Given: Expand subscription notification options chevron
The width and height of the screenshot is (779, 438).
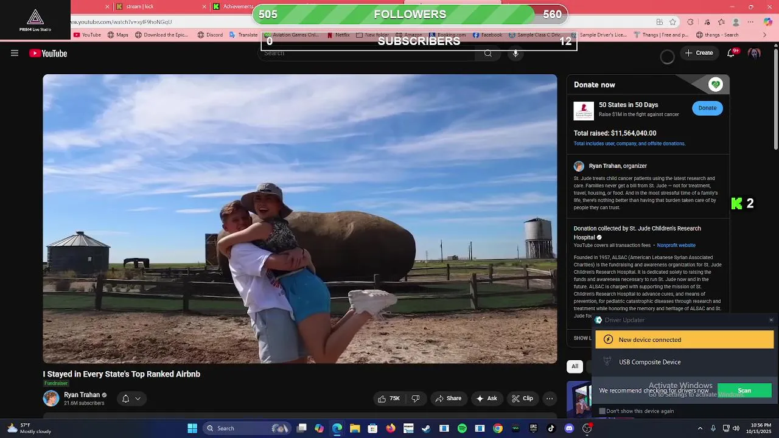Looking at the screenshot, I should (x=138, y=398).
